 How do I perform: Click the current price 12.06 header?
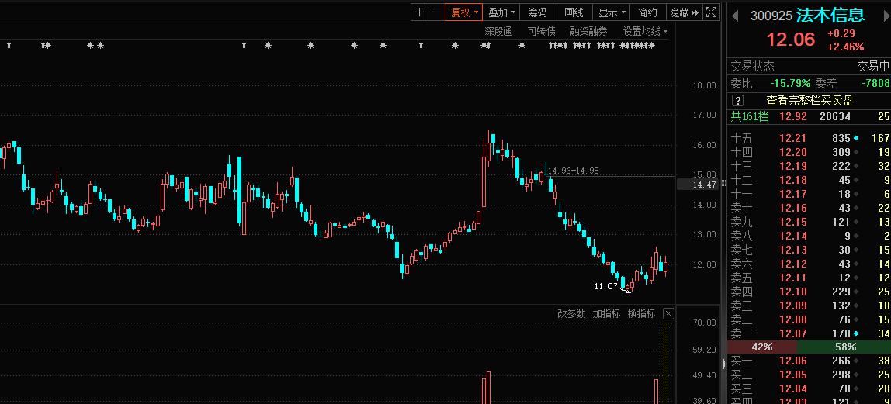[790, 39]
